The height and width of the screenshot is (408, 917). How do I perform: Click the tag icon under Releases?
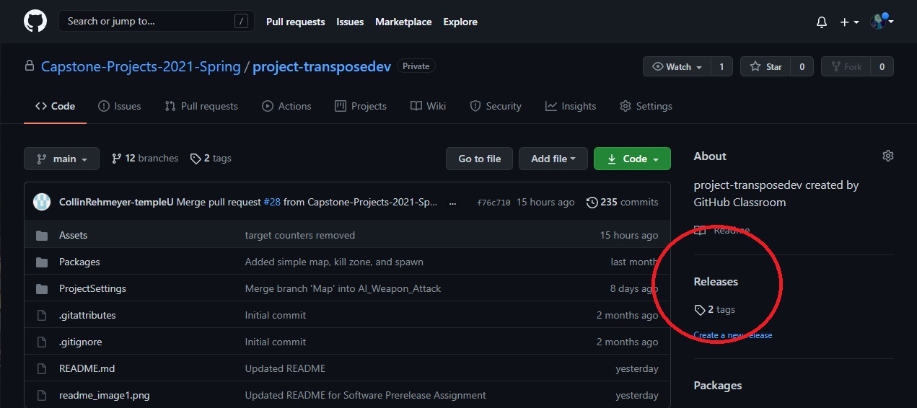pyautogui.click(x=699, y=310)
